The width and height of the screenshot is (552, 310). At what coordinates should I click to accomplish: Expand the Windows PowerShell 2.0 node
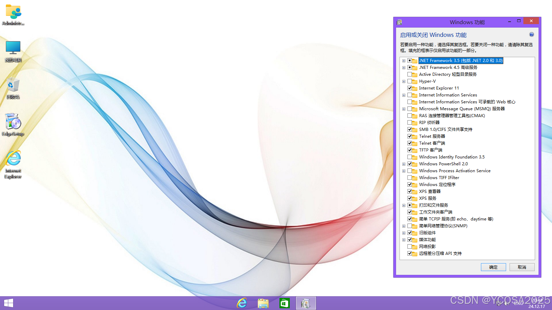click(404, 164)
